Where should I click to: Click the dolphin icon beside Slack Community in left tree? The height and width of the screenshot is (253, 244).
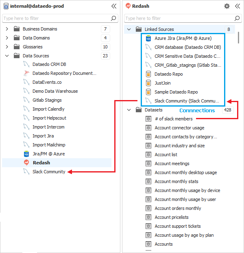click(26, 172)
